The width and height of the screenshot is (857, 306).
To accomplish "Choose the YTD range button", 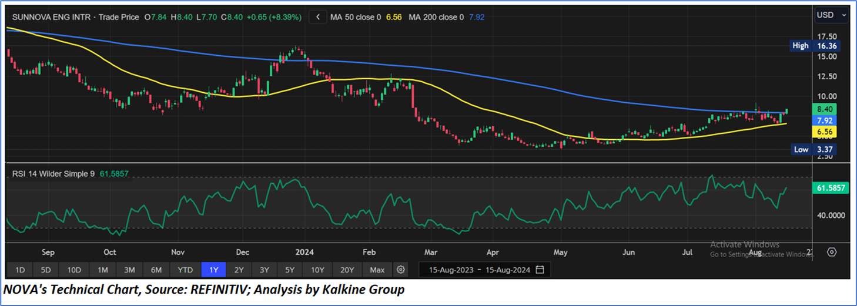I will [x=185, y=270].
